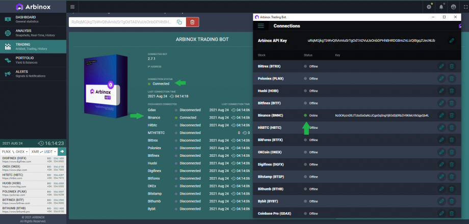The height and width of the screenshot is (224, 469).
Task: Click the MTHITBTC exchange row
Action: pos(199,133)
